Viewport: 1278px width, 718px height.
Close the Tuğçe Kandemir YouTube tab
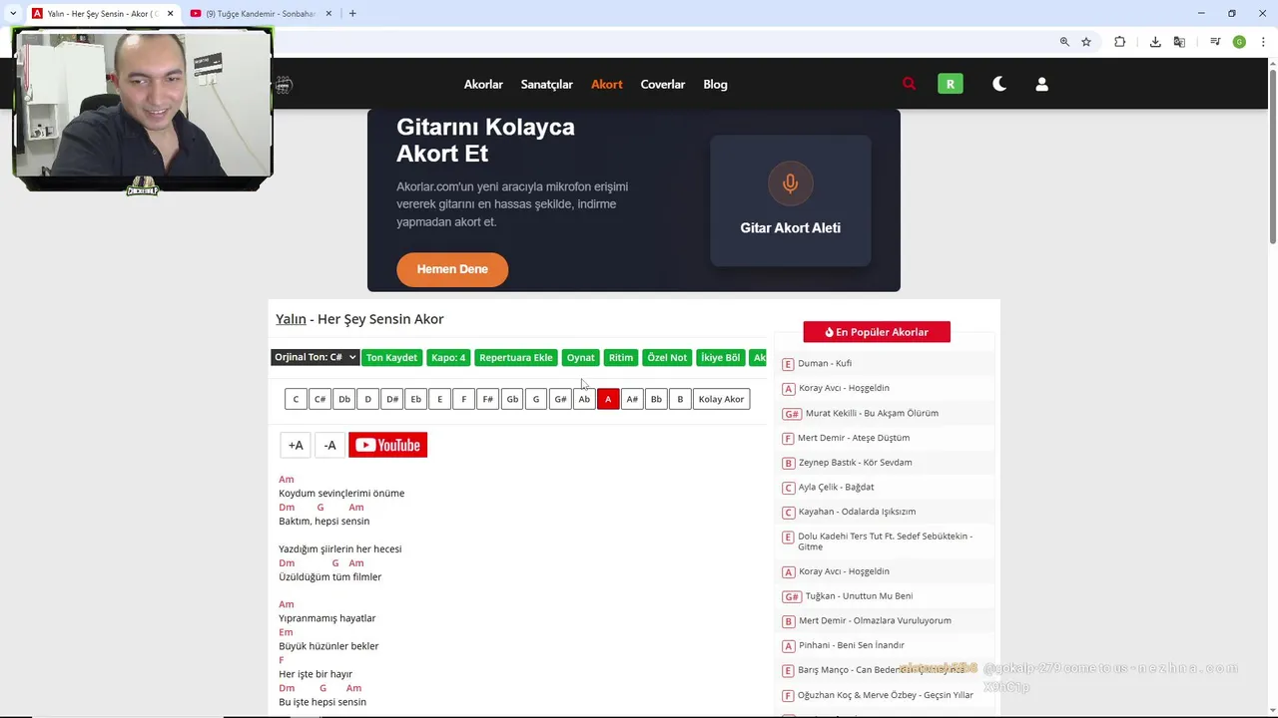point(328,13)
